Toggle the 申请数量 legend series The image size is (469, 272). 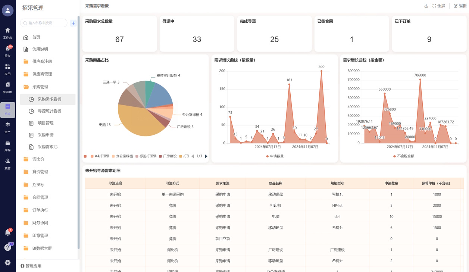pos(275,156)
